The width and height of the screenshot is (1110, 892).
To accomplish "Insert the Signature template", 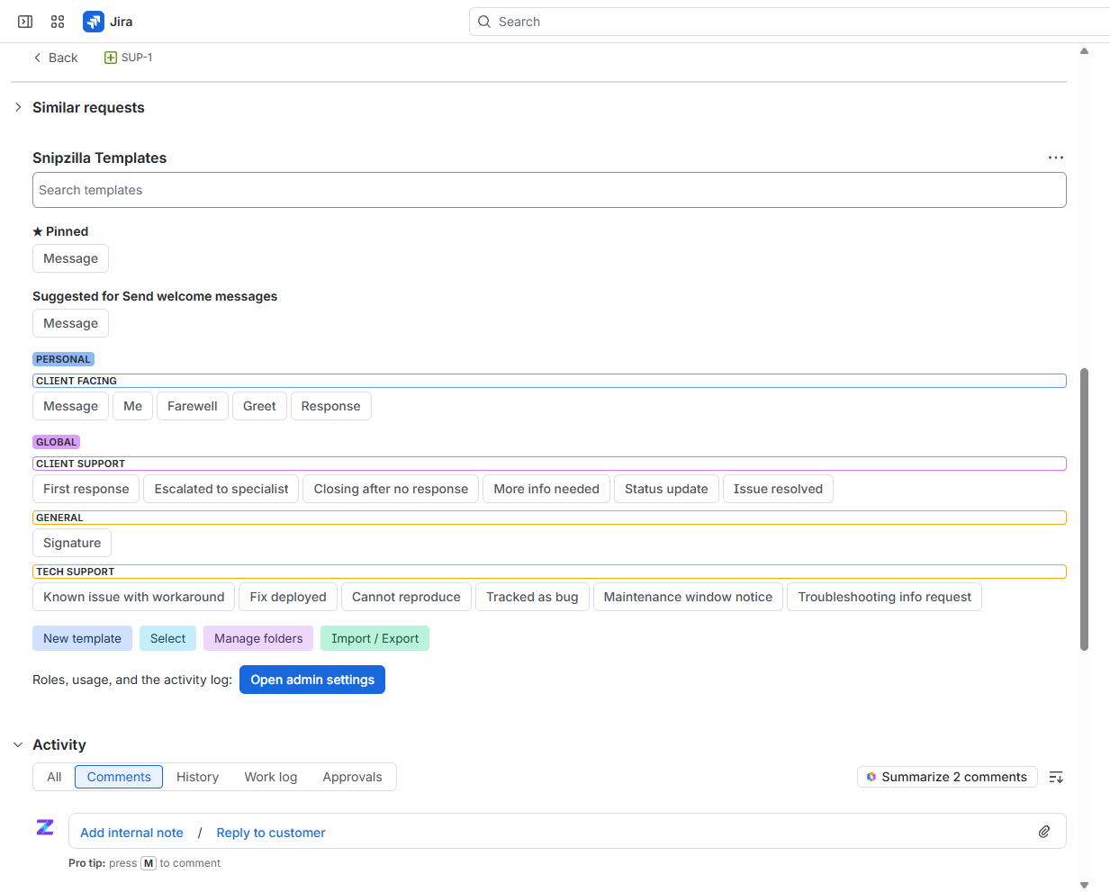I will click(72, 543).
